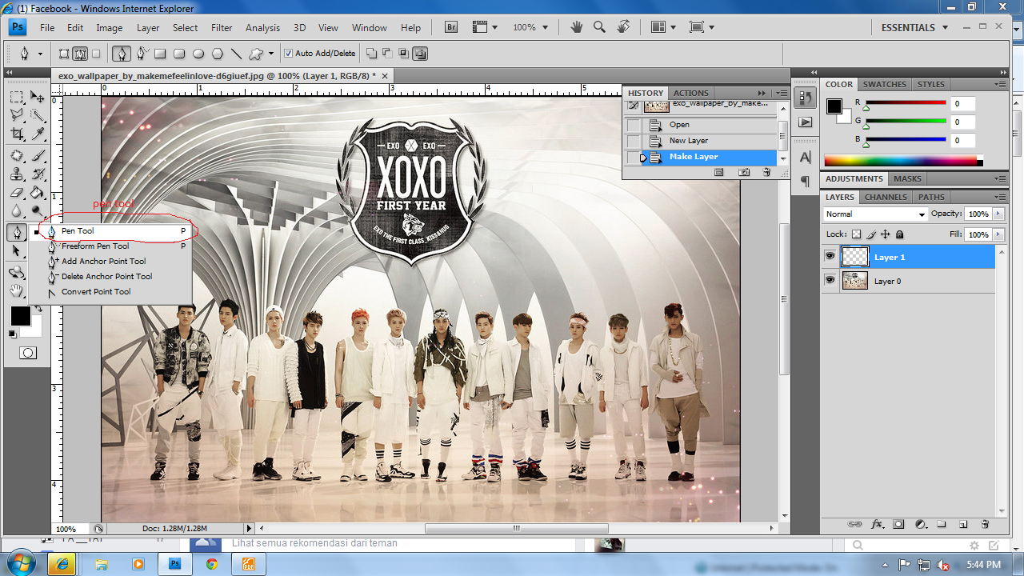Expand the status bar info arrow
The height and width of the screenshot is (576, 1024).
pos(249,529)
